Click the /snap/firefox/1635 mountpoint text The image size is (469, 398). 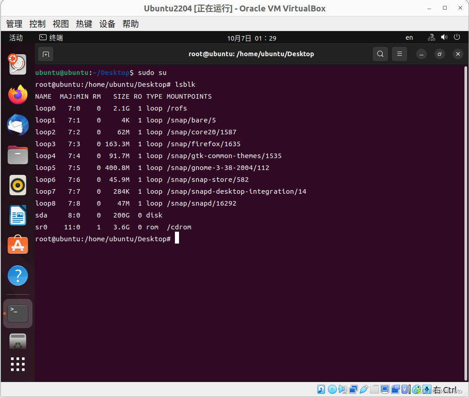(204, 144)
